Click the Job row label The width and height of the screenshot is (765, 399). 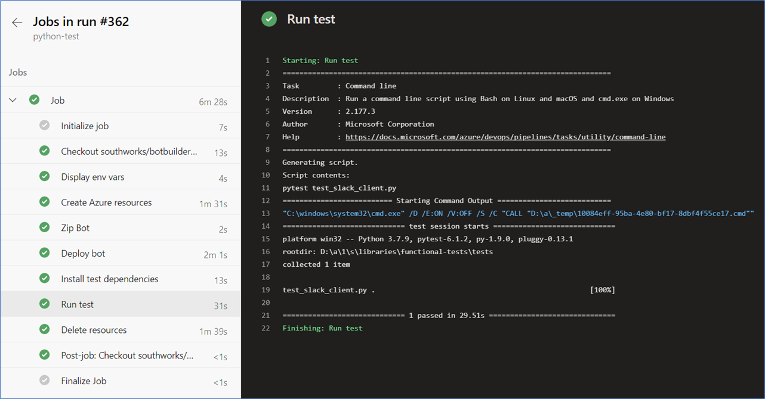57,100
